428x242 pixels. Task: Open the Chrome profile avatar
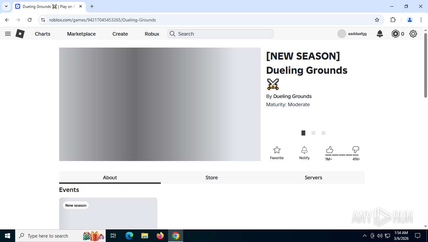[410, 20]
